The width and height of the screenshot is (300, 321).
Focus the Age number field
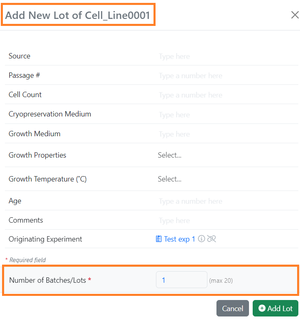(x=227, y=201)
